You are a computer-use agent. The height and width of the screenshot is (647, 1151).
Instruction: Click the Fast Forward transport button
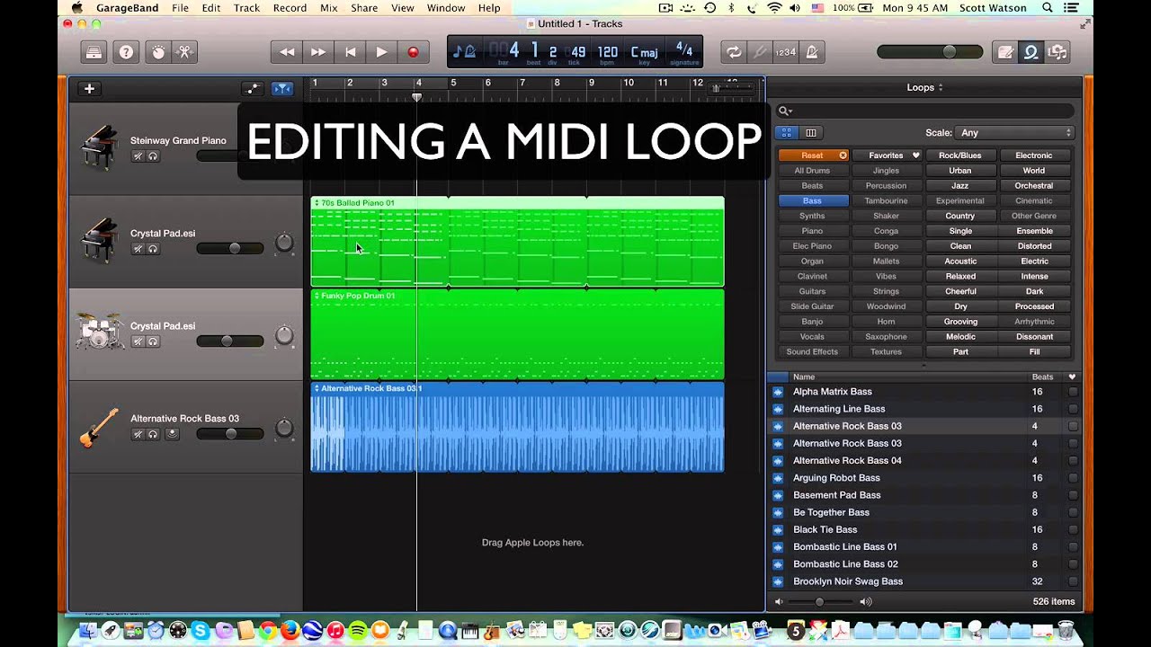pos(318,52)
